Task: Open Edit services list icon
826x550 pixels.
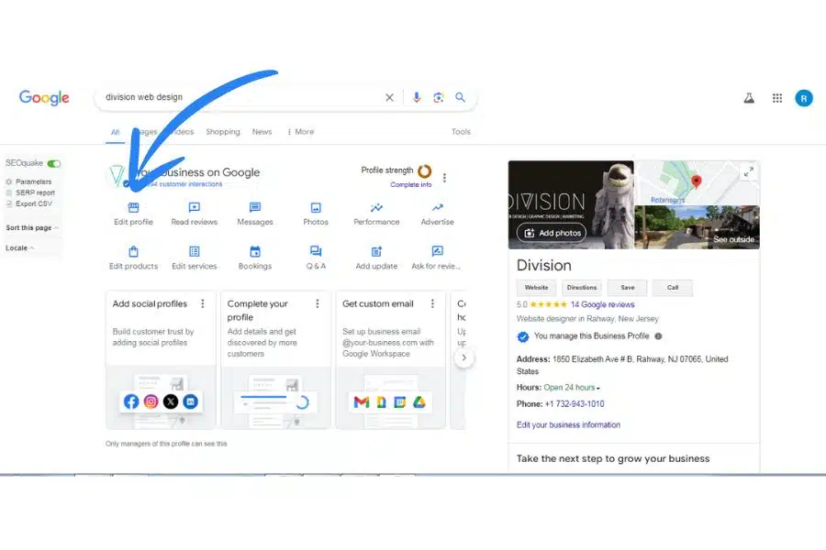Action: 195,251
